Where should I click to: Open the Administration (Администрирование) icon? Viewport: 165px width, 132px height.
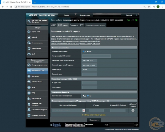pyautogui.click(x=29, y=104)
